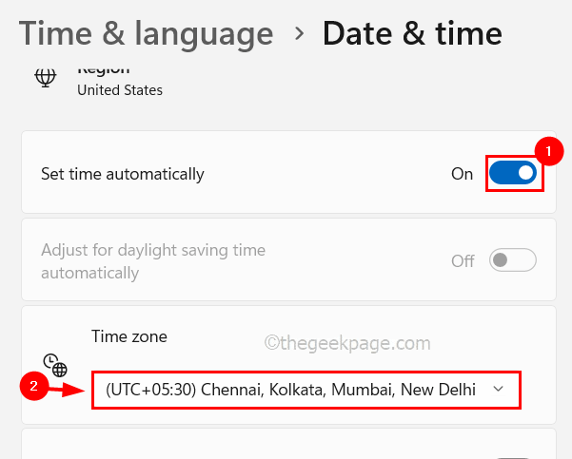The image size is (572, 459).
Task: Click the red badge numbered 2
Action: click(x=34, y=386)
